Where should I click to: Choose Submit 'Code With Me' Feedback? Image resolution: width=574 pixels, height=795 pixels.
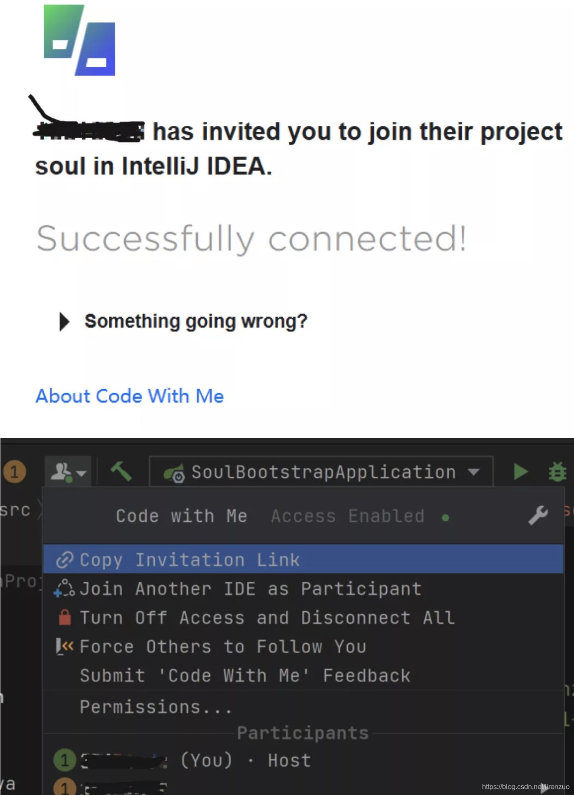(x=244, y=675)
